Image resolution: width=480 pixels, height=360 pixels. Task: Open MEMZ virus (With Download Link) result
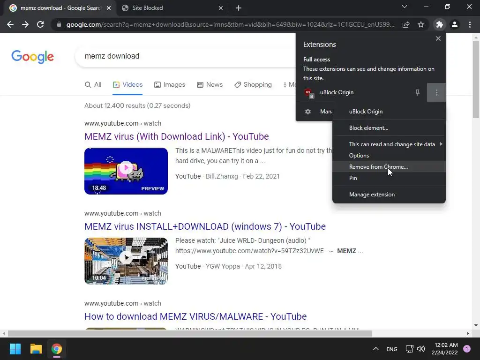177,136
